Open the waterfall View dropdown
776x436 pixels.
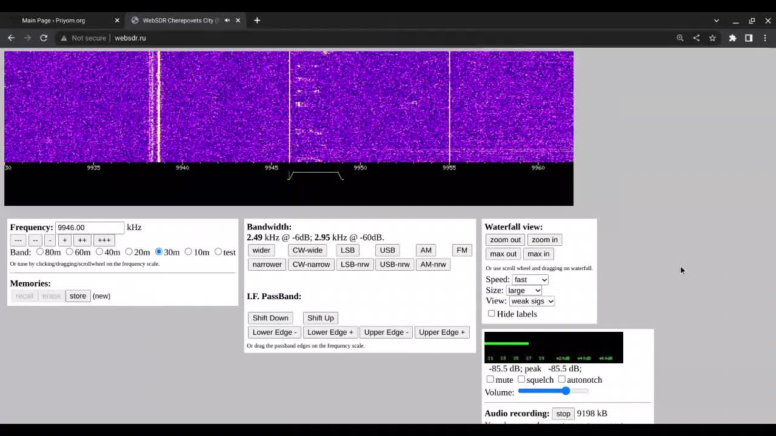(532, 301)
